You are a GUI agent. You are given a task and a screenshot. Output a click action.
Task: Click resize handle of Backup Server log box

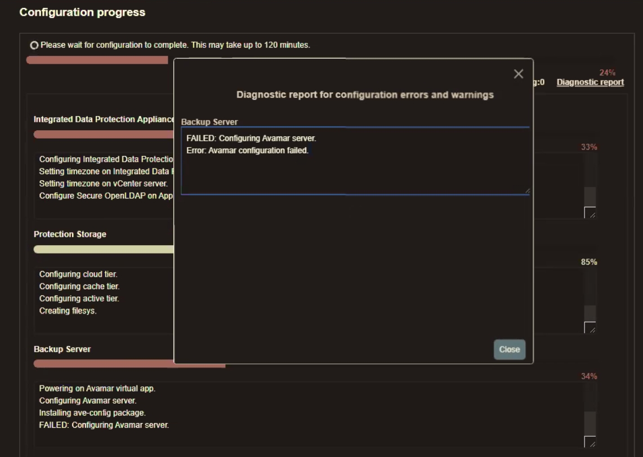coord(590,441)
